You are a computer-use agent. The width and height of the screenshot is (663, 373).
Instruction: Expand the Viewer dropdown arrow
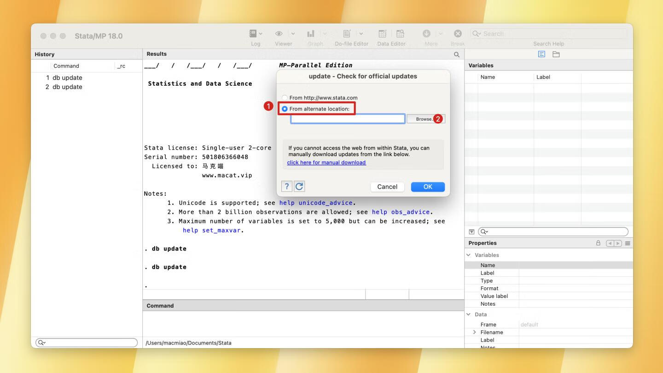pos(293,34)
